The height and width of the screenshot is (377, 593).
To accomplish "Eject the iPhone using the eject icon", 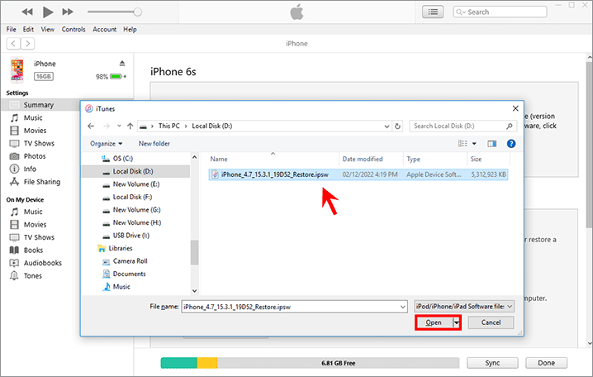I will (x=122, y=63).
